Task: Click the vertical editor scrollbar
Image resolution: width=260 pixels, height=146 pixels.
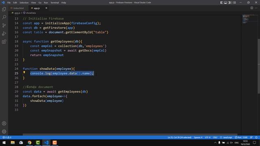Action: (259, 66)
